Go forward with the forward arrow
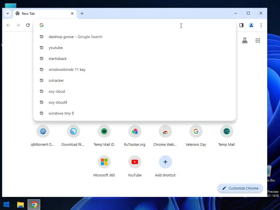280x210 pixels. click(18, 25)
